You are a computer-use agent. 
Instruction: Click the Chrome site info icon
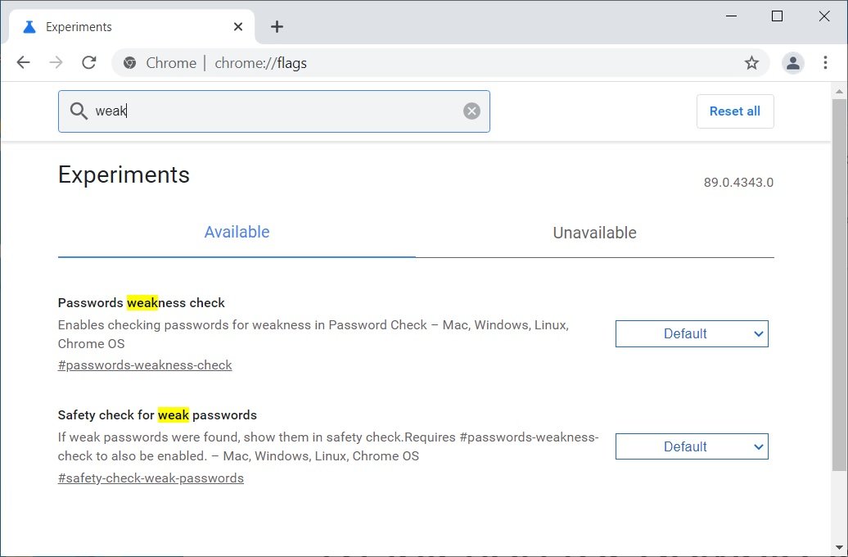(129, 63)
